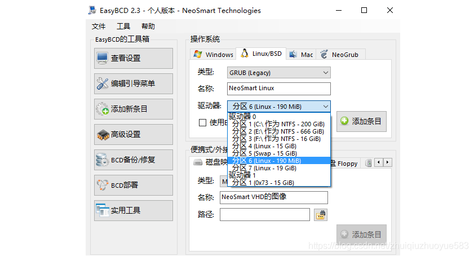Screen dimensions: 474x256
Task: Switch to the Mac tab
Action: (301, 55)
